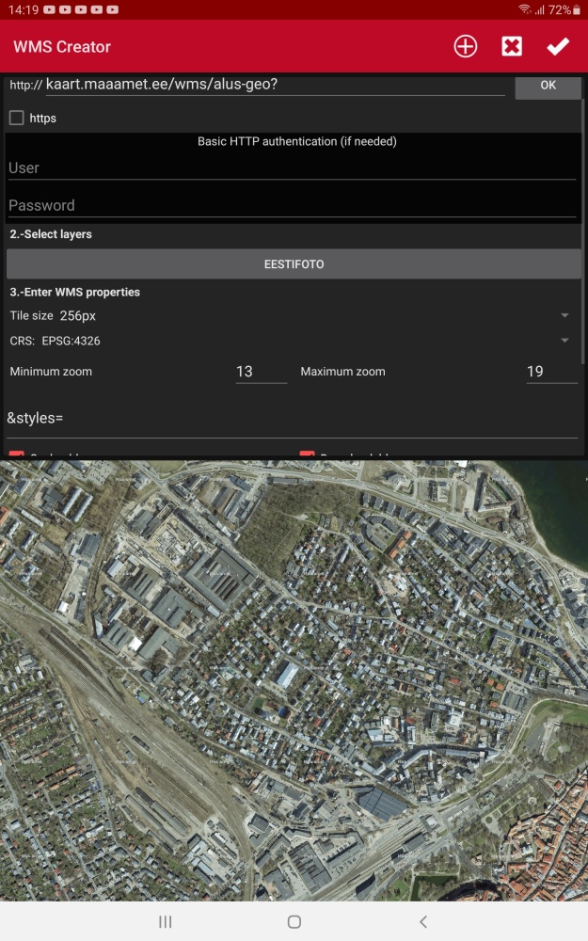The image size is (588, 941).
Task: Tap the Wi-Fi icon in status bar
Action: coord(524,9)
